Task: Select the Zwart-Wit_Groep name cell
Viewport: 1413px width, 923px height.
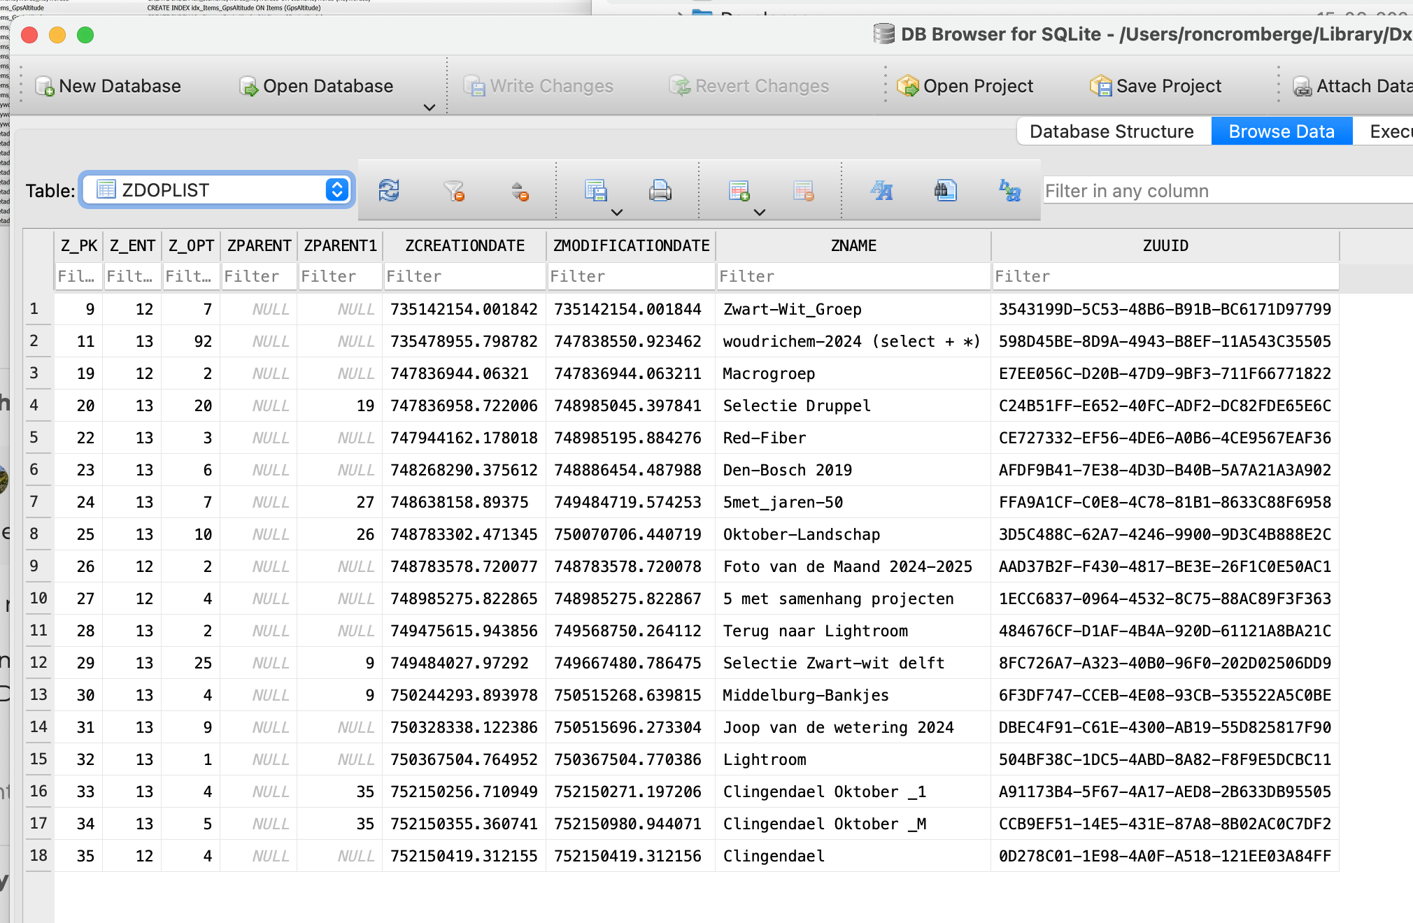Action: click(x=853, y=309)
